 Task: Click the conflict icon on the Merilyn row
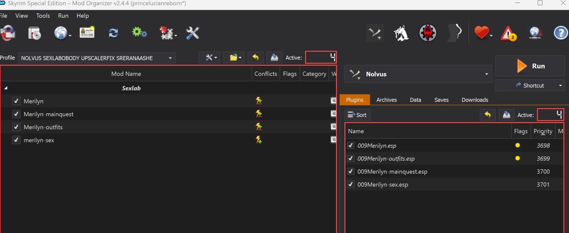(x=259, y=101)
